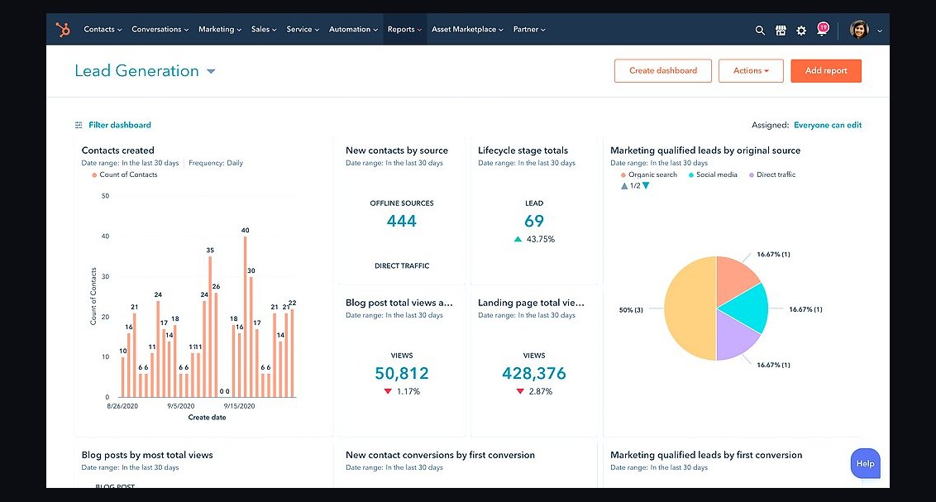Expand the Conversations menu
Viewport: 936px width, 502px height.
[160, 29]
